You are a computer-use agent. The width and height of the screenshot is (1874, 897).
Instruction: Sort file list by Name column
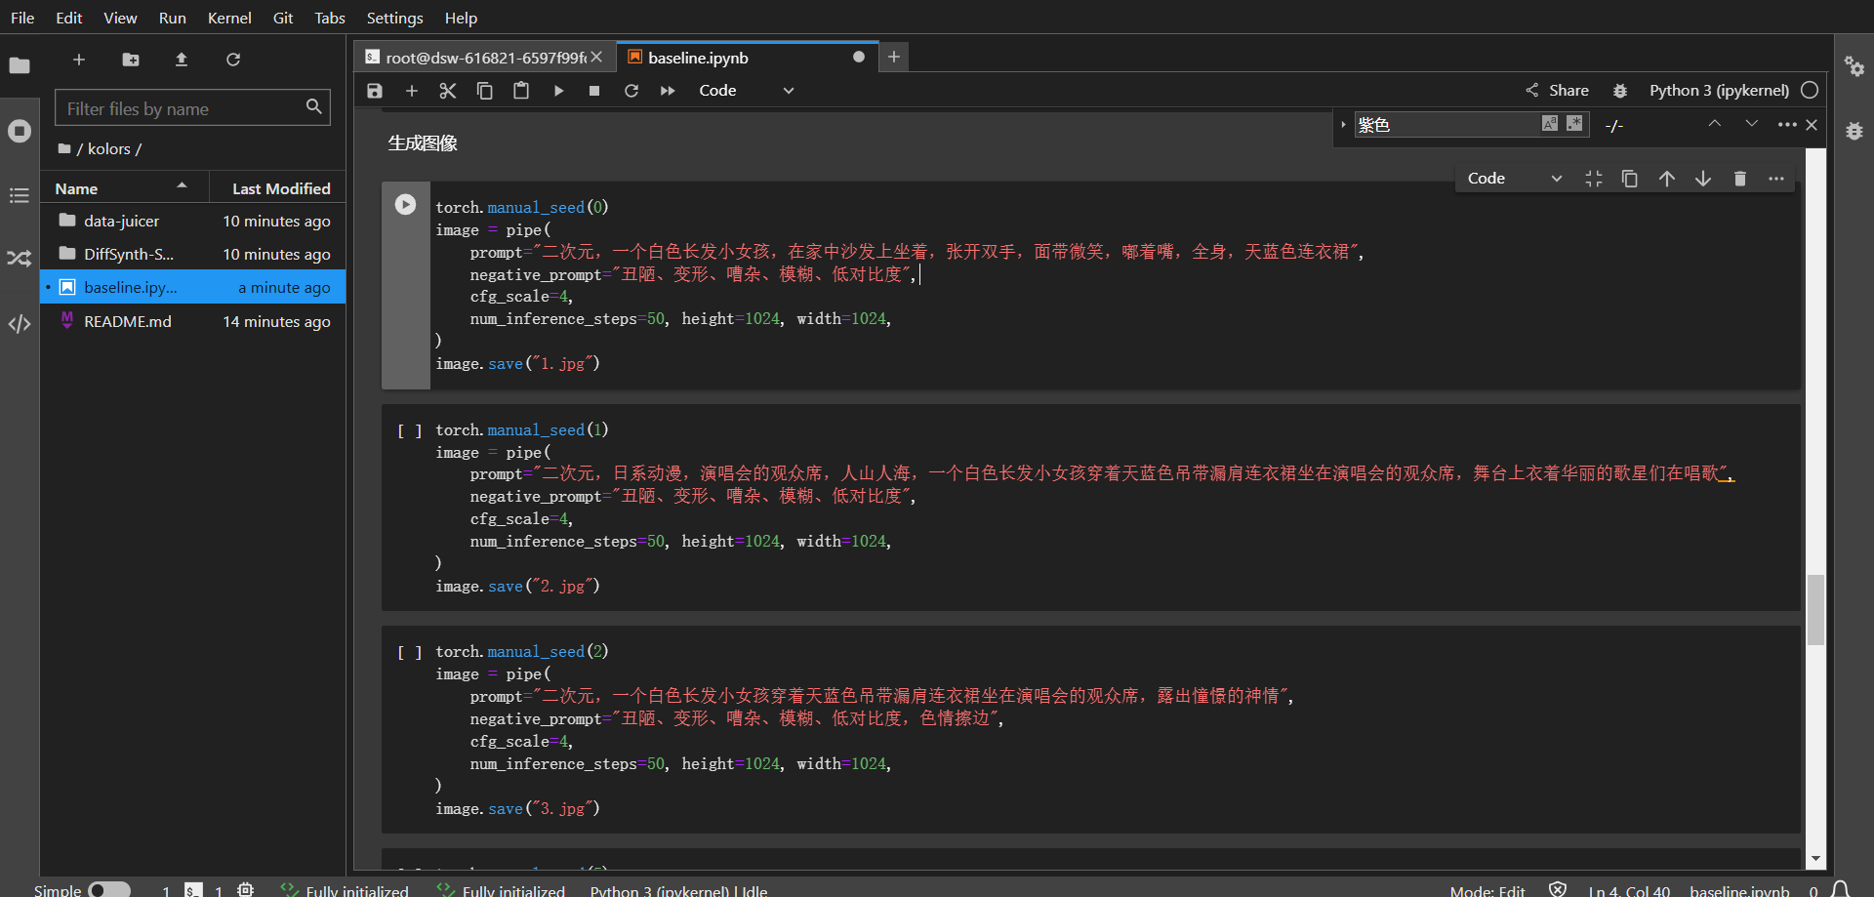click(122, 188)
